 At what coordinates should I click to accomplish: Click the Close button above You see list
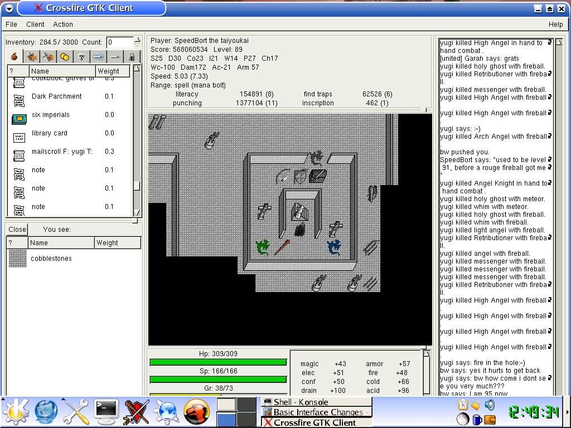[x=17, y=229]
